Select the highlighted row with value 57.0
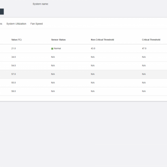Screen dimensions: 167x167 [83, 74]
